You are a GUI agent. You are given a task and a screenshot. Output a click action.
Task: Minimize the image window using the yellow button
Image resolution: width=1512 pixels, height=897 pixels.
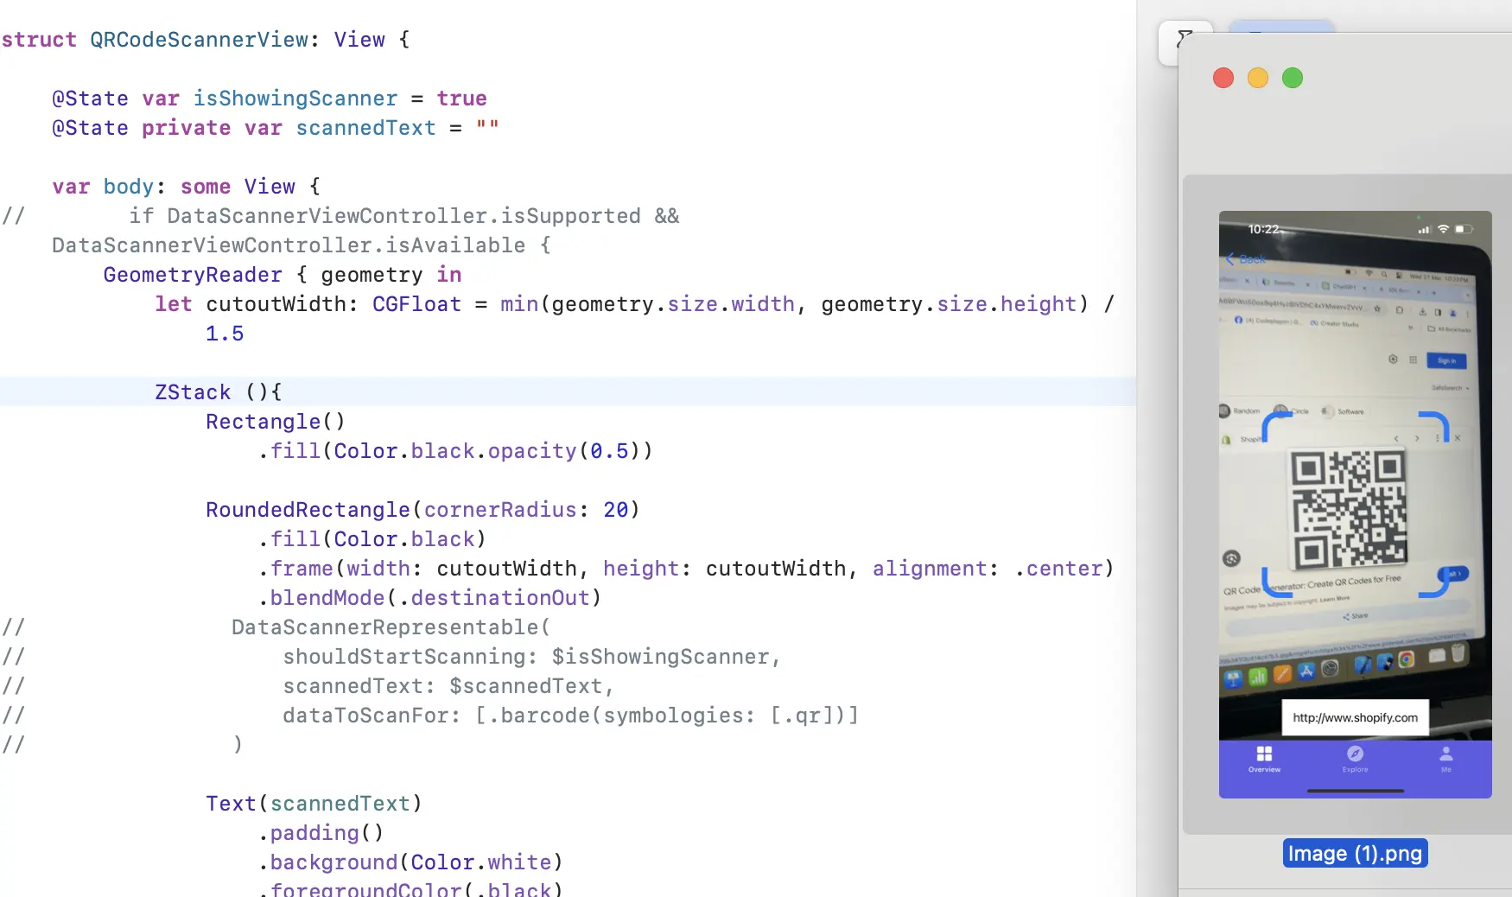click(x=1258, y=78)
